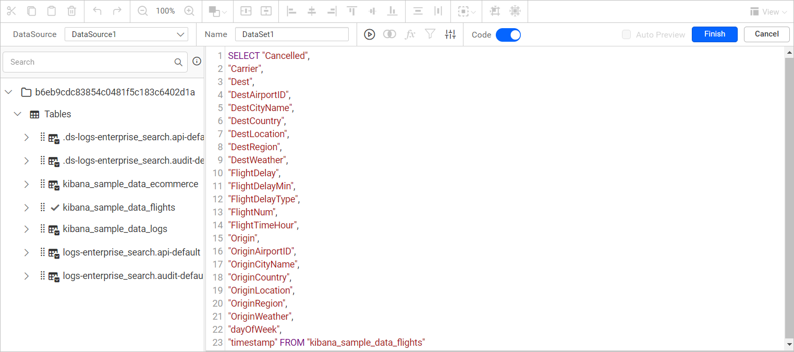The height and width of the screenshot is (352, 794).
Task: Open the DataSource1 combo box
Action: 126,34
